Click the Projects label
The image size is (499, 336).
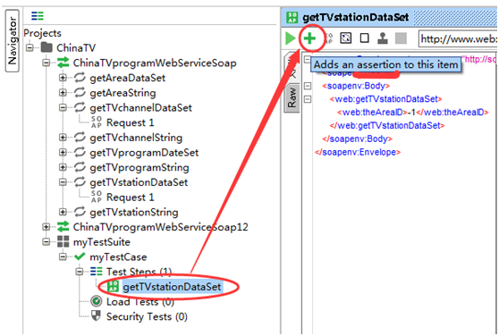point(42,33)
